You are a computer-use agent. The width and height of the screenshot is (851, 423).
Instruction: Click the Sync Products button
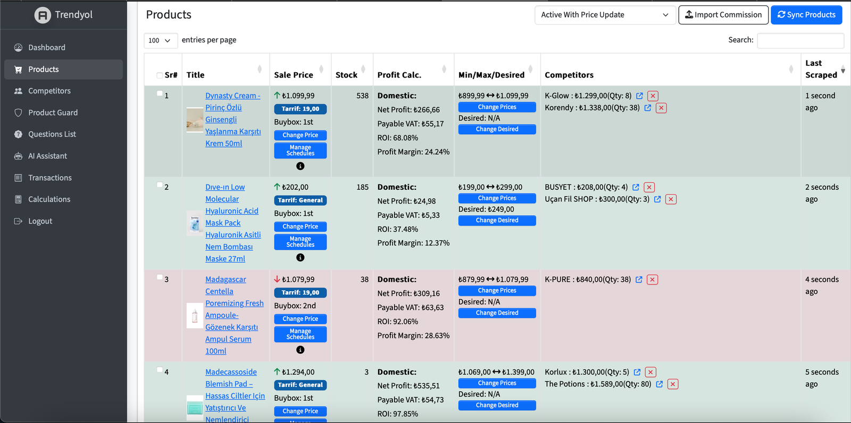806,15
